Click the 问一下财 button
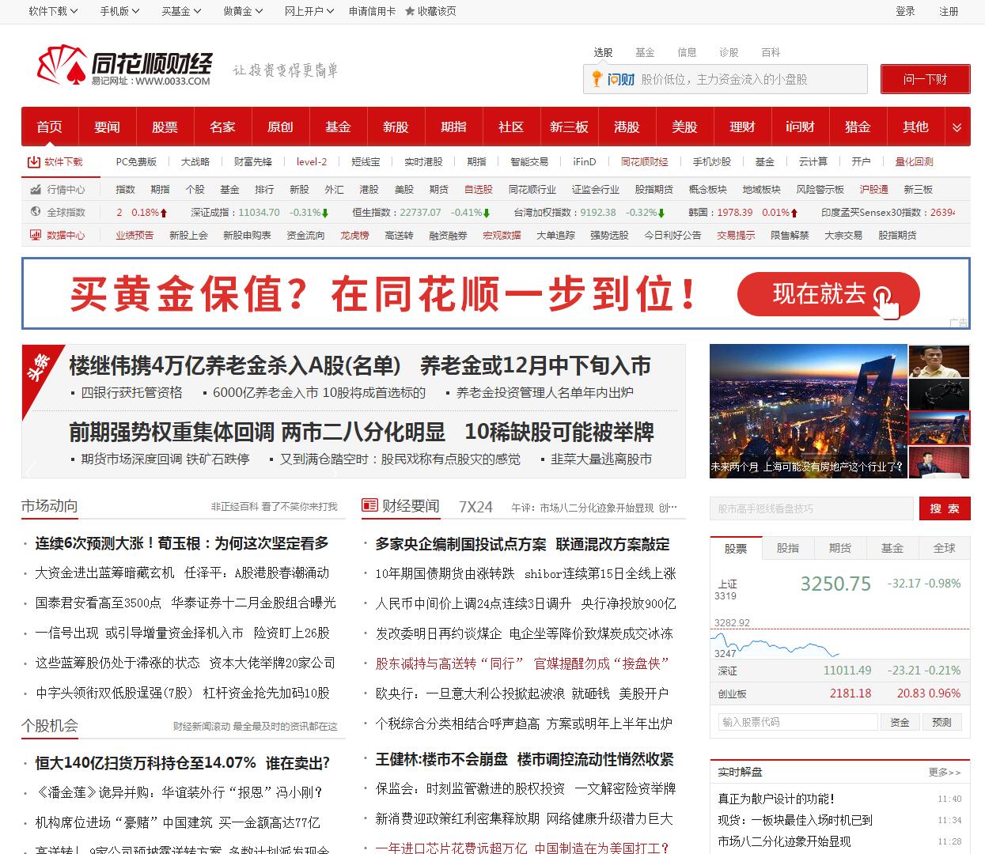 point(926,79)
